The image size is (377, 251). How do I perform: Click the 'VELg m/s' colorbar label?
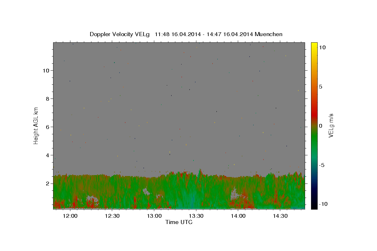[331, 125]
